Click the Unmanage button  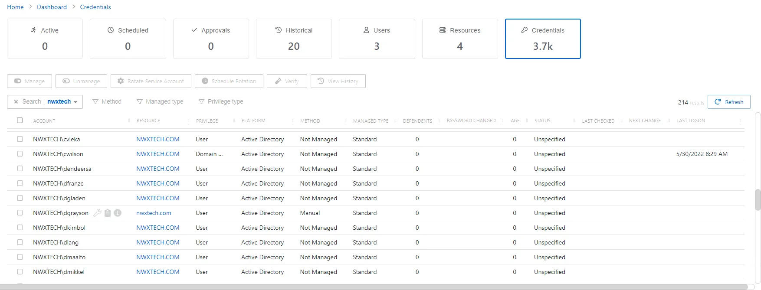point(81,81)
